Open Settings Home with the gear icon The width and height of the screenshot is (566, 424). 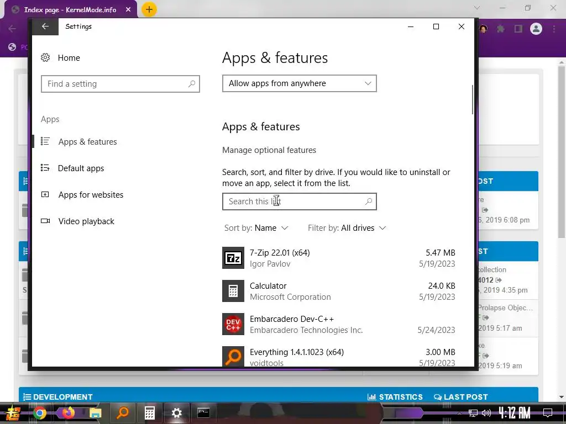[x=45, y=57]
